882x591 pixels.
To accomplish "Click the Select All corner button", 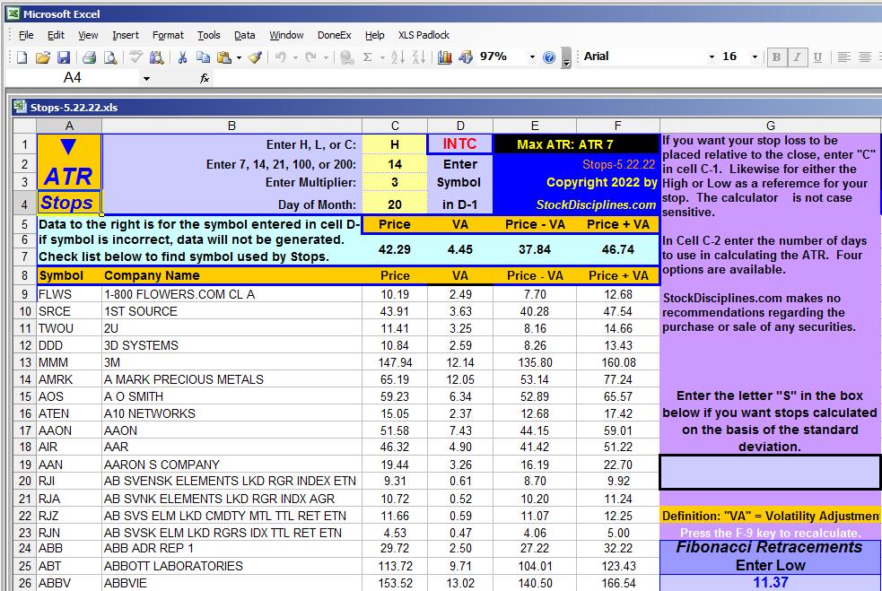I will 25,126.
